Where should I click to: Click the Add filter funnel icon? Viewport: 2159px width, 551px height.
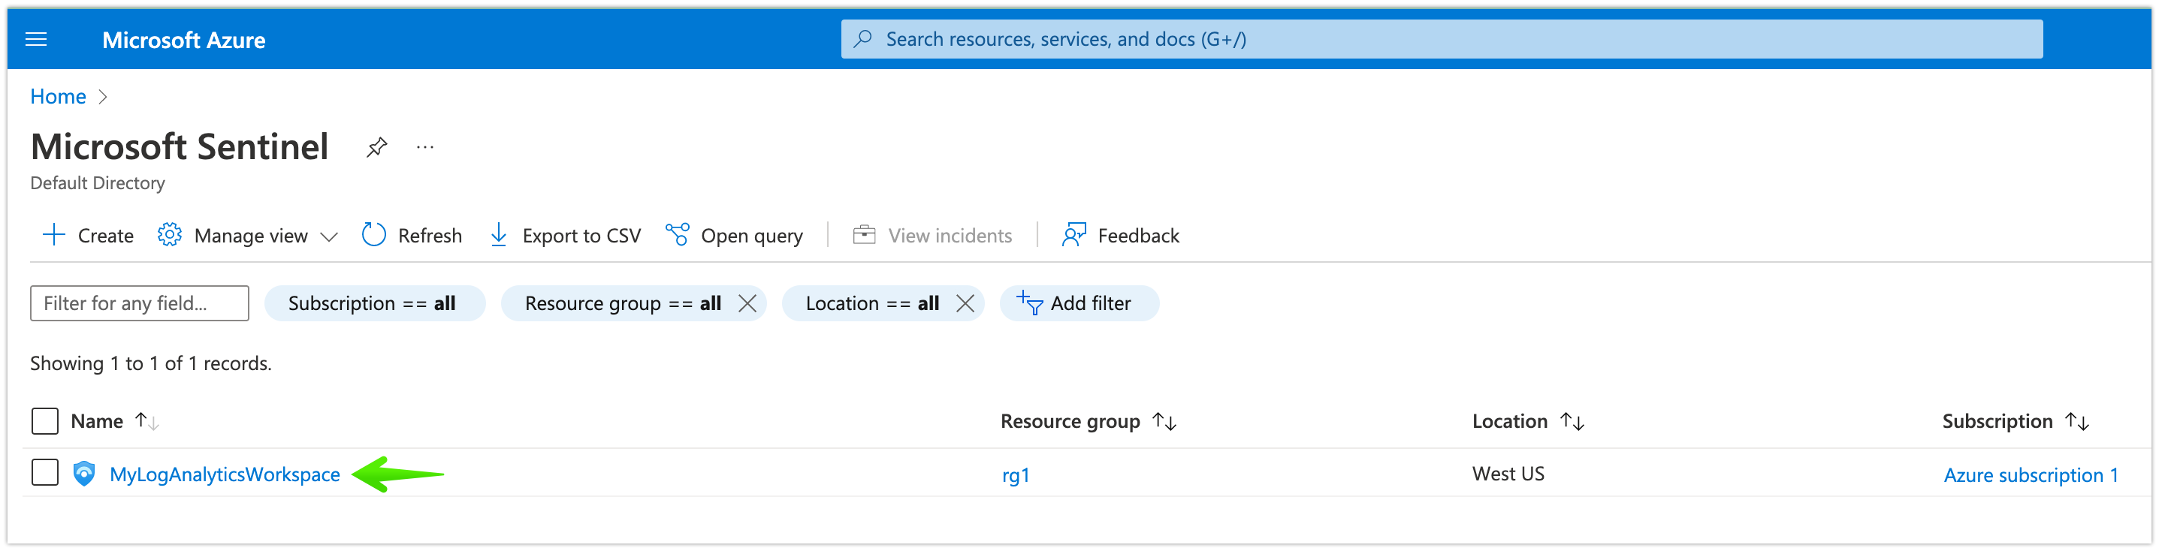click(1029, 303)
